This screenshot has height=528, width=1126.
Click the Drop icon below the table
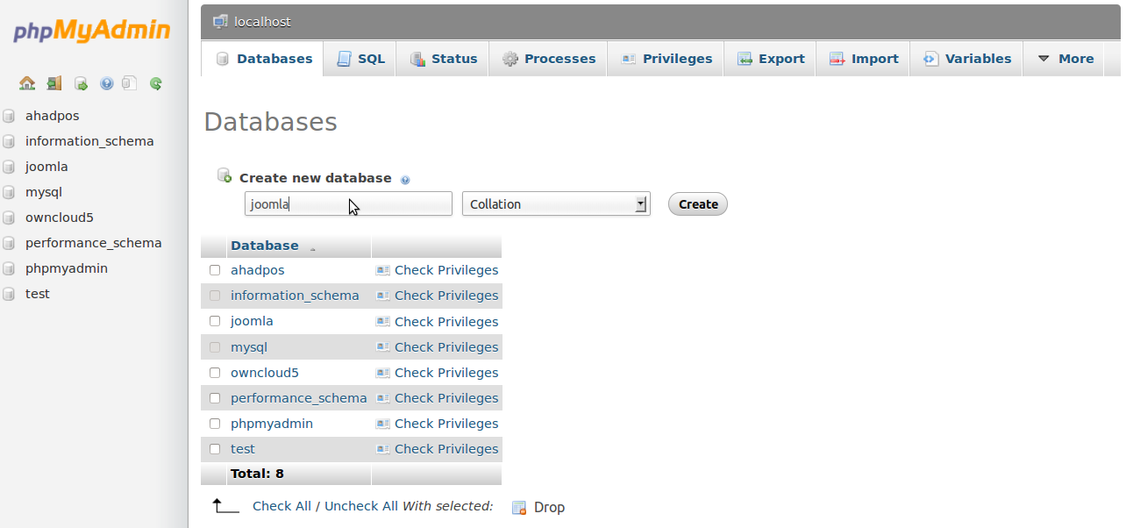coord(519,508)
